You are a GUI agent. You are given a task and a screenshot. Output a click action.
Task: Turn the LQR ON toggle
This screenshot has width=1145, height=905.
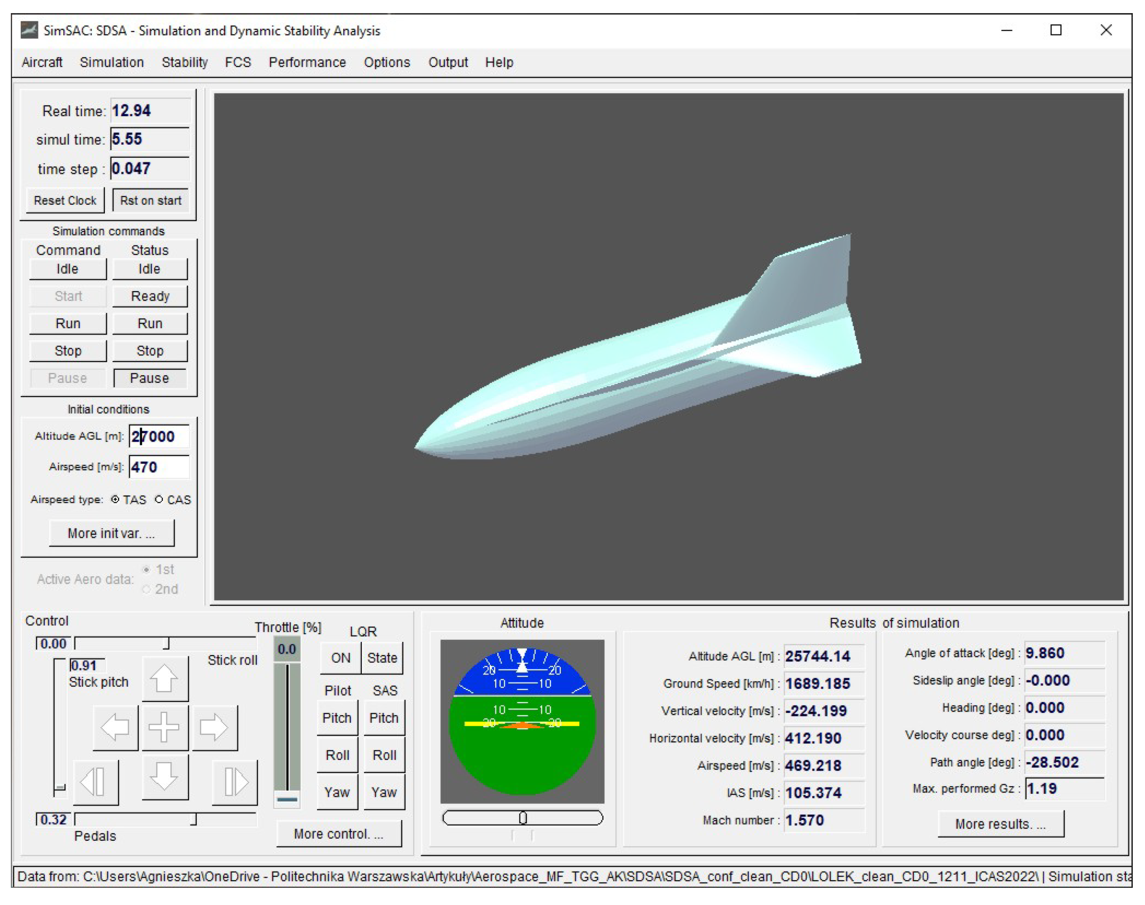coord(341,658)
